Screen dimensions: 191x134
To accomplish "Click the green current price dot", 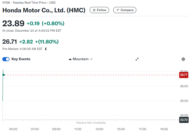I will click(x=4, y=75).
